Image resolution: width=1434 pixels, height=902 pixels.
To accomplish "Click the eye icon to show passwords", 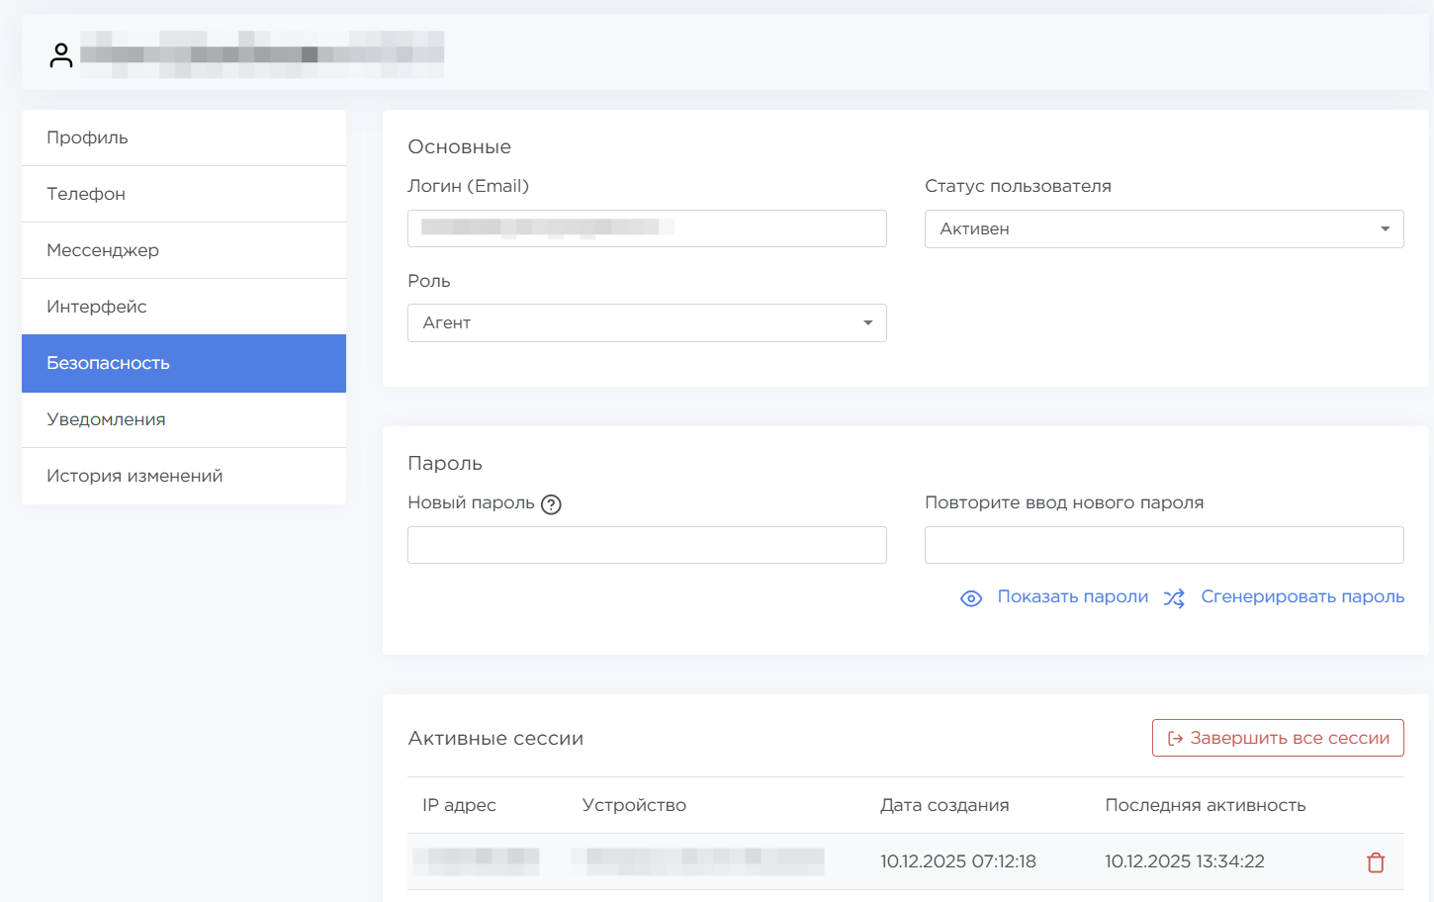I will pos(971,598).
